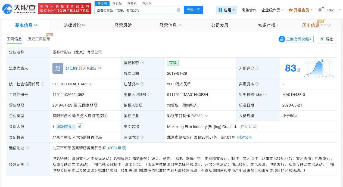Viewport: 343px width, 187px height.
Task: Click the 应用 grid icon
Action: tap(221, 10)
